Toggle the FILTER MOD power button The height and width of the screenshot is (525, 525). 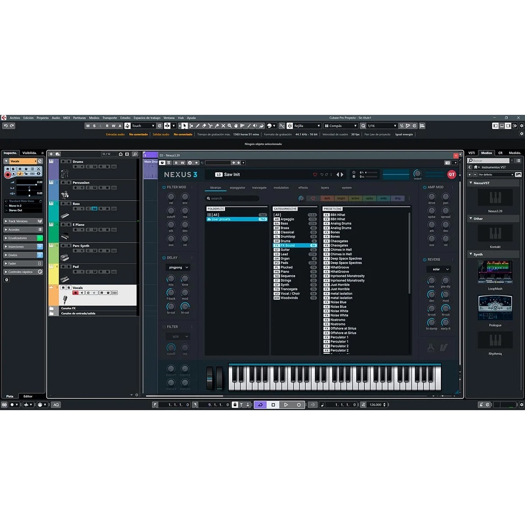pos(164,187)
